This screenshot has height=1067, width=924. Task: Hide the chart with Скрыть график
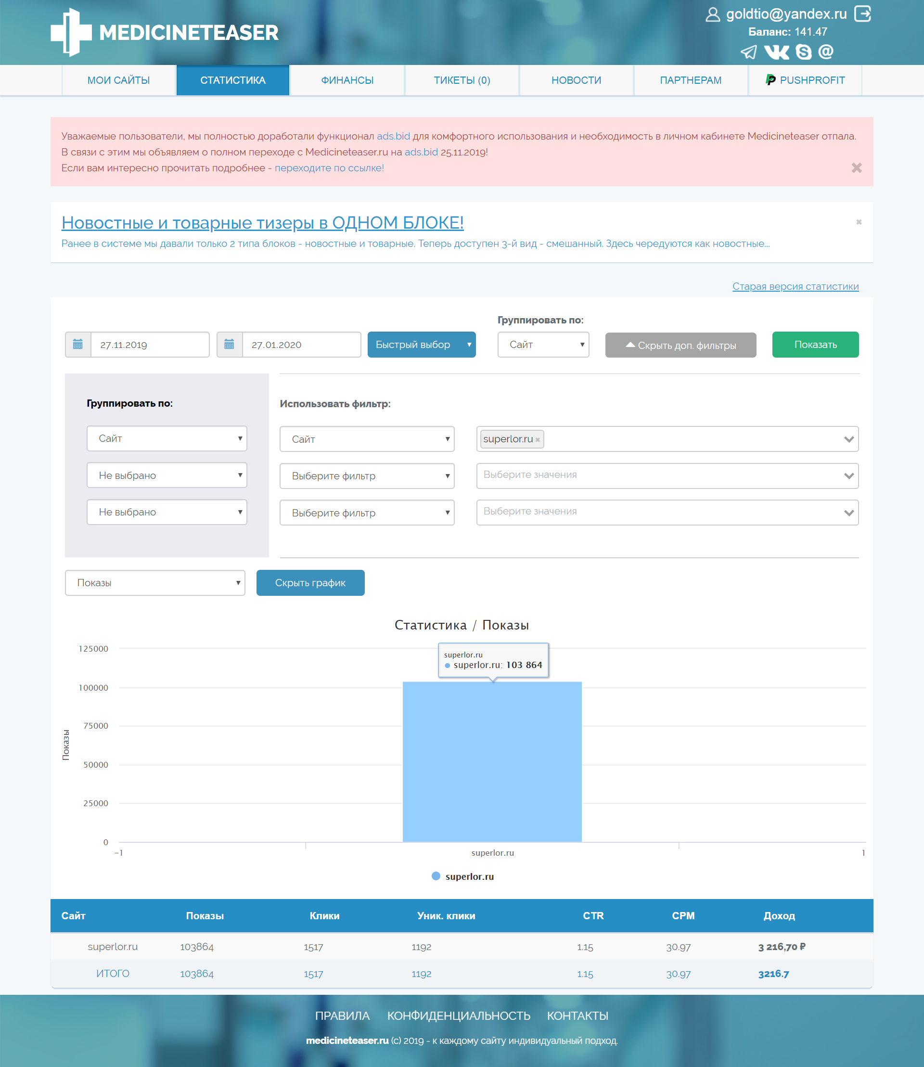310,583
